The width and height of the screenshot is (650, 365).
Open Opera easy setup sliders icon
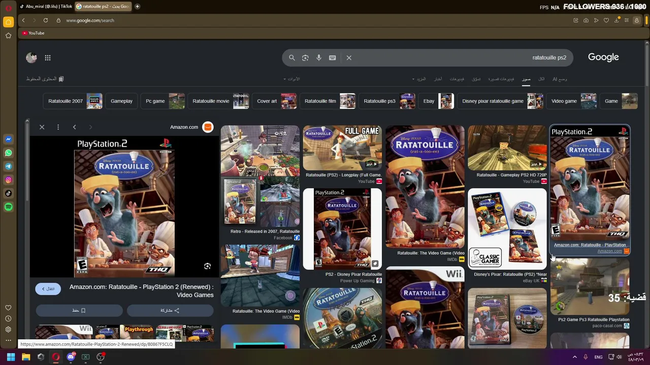click(627, 20)
